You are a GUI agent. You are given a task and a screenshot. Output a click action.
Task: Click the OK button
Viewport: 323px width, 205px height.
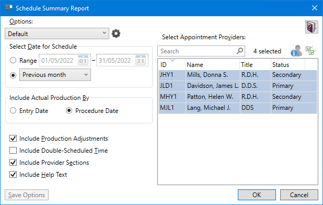257,195
